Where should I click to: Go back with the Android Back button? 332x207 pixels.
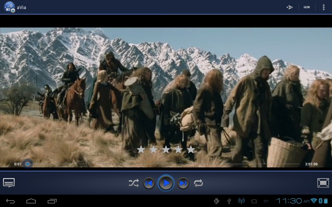click(x=10, y=201)
